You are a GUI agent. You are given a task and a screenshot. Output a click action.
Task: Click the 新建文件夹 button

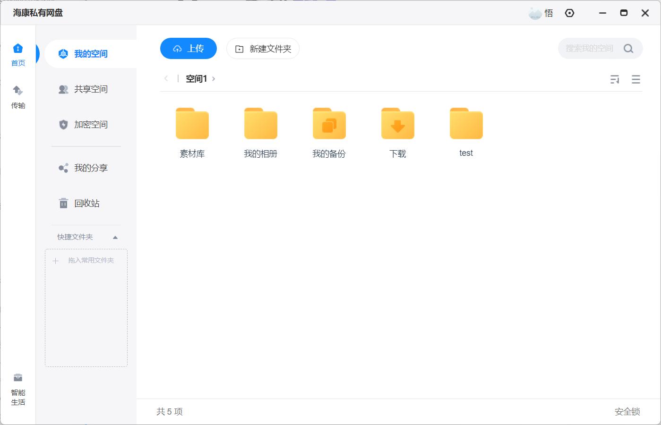[x=263, y=48]
